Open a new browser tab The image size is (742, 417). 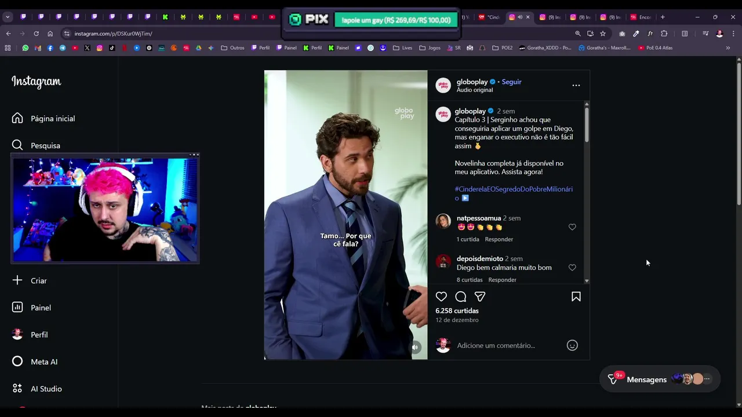663,17
